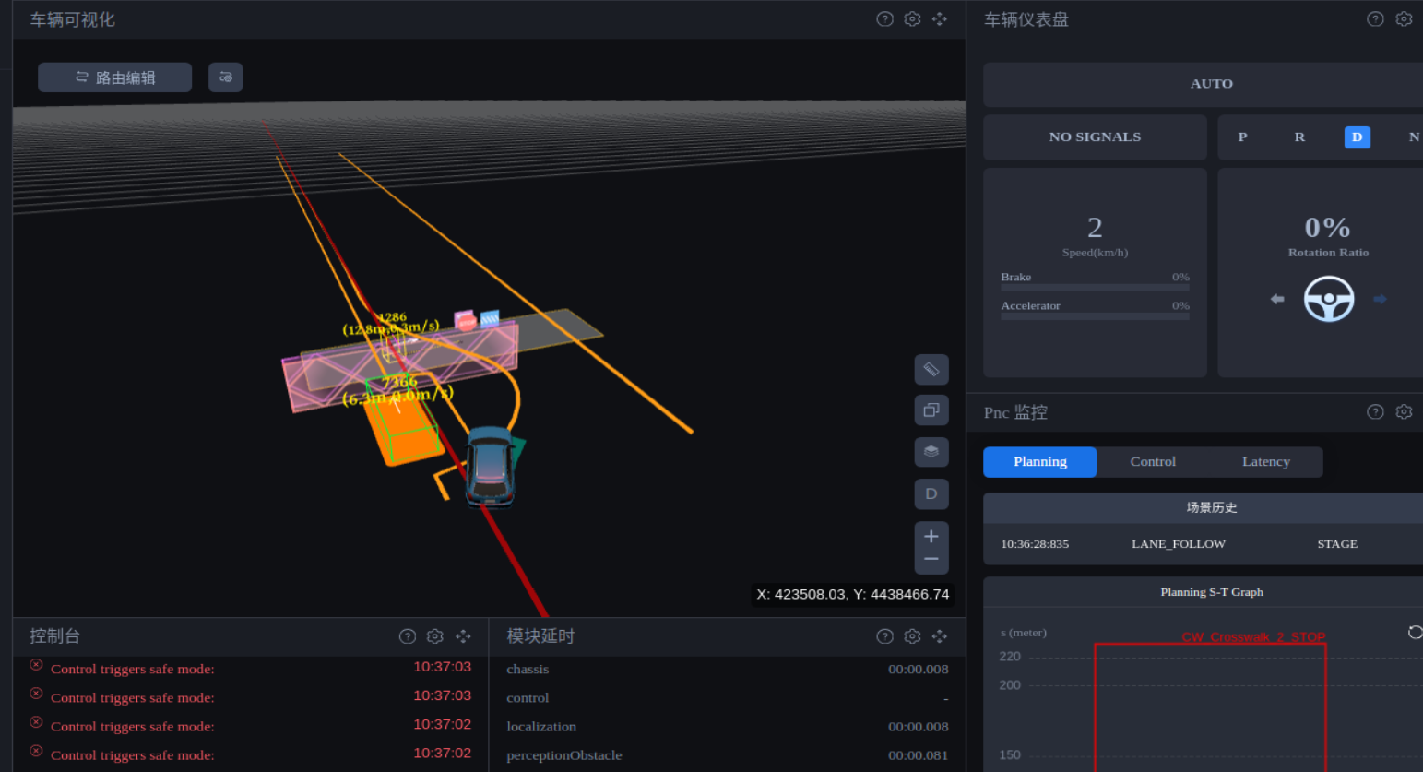
Task: Click the routing list icon beside 路由编辑
Action: 226,77
